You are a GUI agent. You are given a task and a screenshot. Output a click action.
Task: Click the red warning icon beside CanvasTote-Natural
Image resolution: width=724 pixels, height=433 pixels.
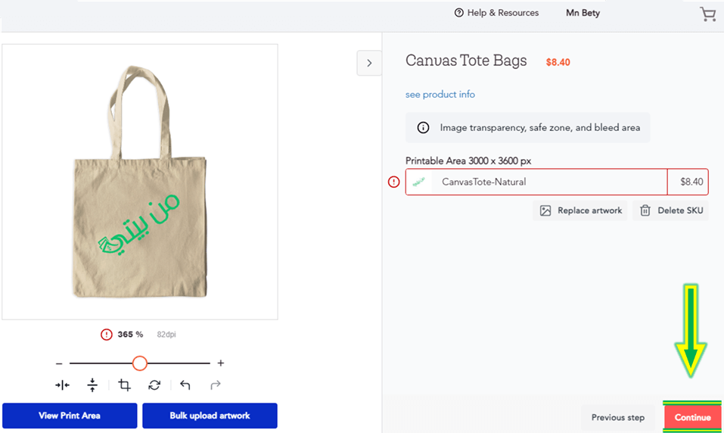click(394, 182)
